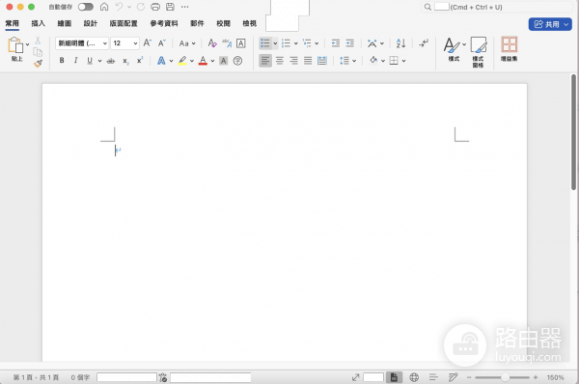
Task: Toggle italic formatting
Action: pyautogui.click(x=75, y=61)
